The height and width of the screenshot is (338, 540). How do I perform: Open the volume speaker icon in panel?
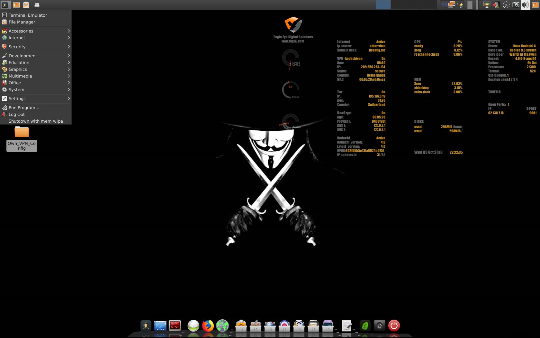(525, 5)
